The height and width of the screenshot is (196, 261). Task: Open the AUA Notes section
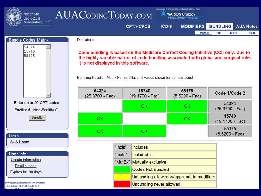[x=247, y=26]
